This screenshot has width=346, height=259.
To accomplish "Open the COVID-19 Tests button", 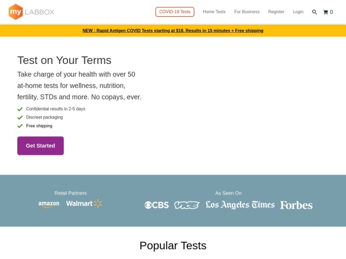I will pyautogui.click(x=175, y=12).
